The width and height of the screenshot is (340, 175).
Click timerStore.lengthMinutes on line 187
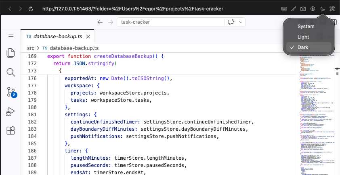(149, 158)
